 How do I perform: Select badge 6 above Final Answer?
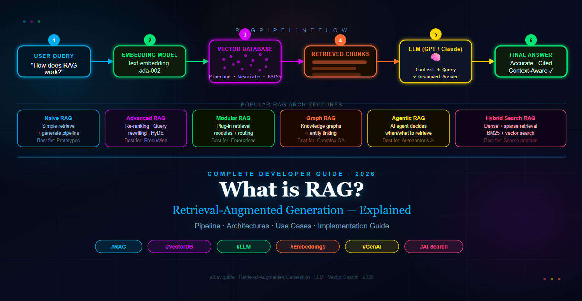[x=531, y=40]
